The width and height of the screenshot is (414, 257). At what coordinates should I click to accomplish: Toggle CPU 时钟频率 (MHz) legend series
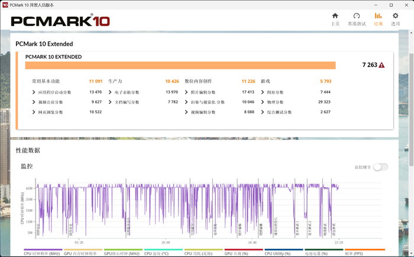(43, 253)
